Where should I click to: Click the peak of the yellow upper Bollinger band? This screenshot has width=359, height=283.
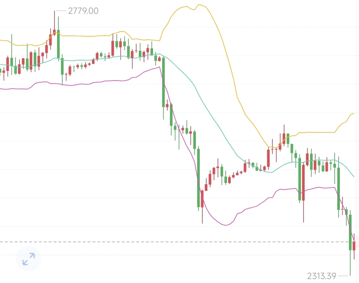[199, 4]
